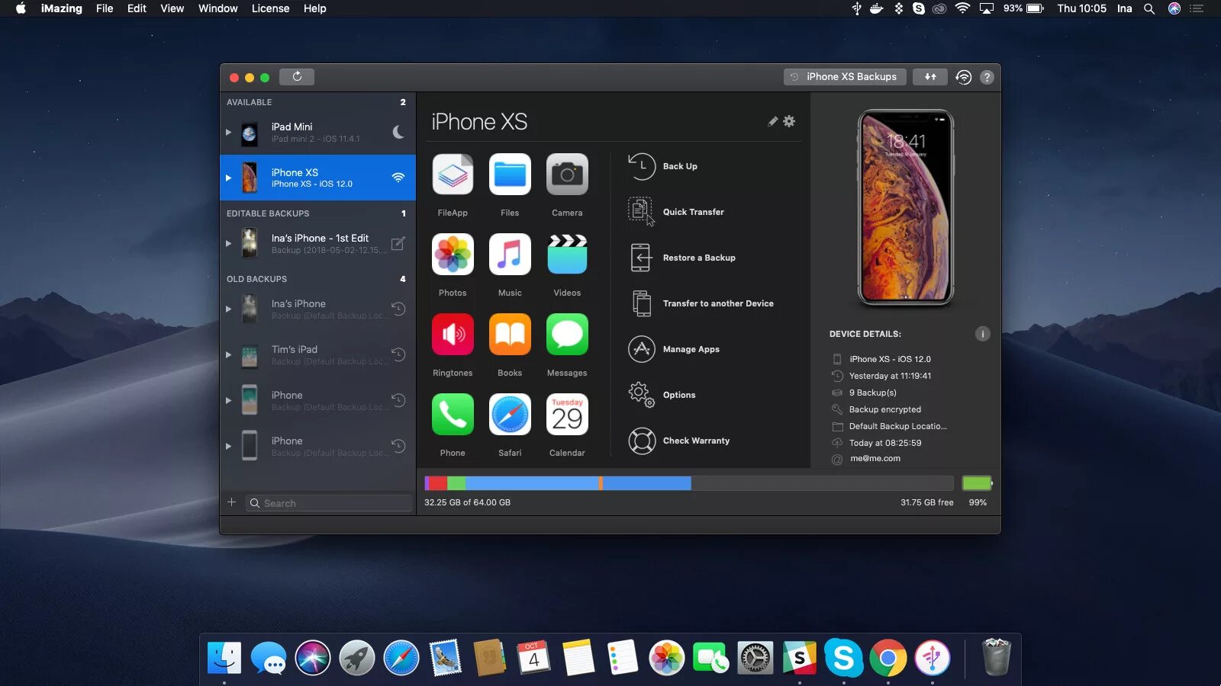This screenshot has width=1221, height=686.
Task: Open the Camera icon
Action: 567,175
